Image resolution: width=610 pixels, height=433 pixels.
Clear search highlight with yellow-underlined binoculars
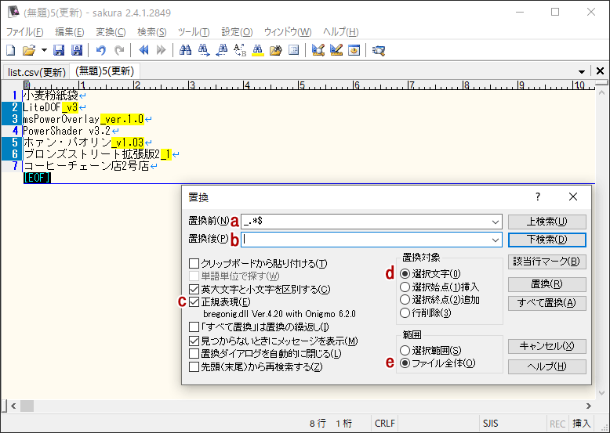click(x=257, y=50)
